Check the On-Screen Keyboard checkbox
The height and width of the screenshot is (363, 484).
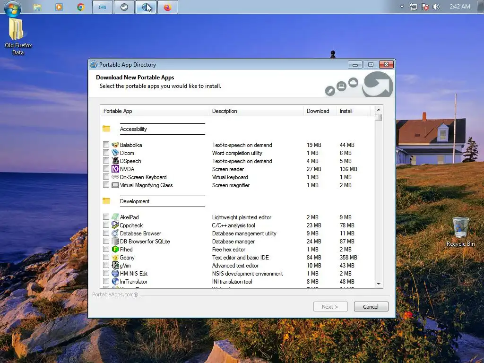tap(106, 177)
